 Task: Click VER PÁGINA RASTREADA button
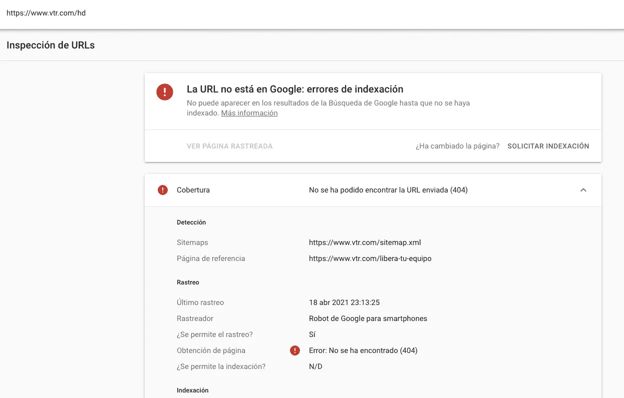tap(229, 146)
